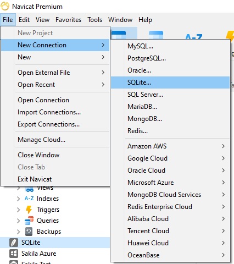Select the Sakila Azure connection text

pos(39,254)
